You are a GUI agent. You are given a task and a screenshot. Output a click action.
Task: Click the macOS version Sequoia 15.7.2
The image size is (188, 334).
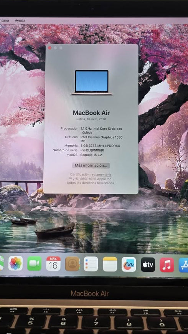[x=91, y=155]
